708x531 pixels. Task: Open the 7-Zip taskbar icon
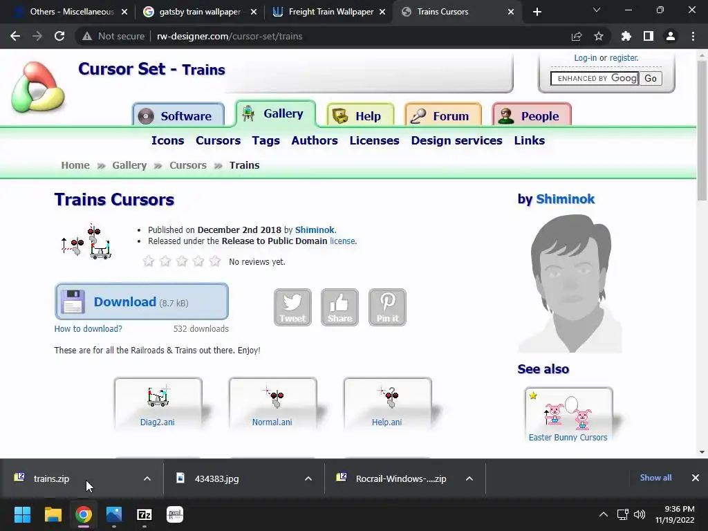tap(145, 514)
